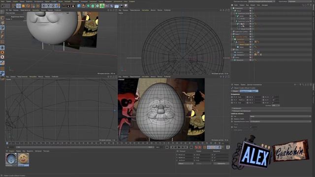Toggle the Autokeying icon
This screenshot has width=315, height=177.
pos(200,147)
